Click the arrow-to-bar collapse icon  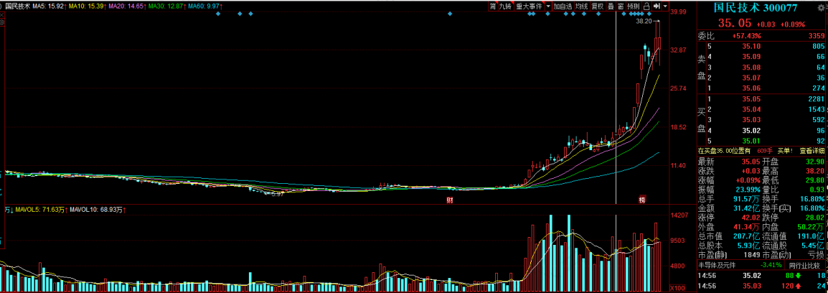coord(657,6)
